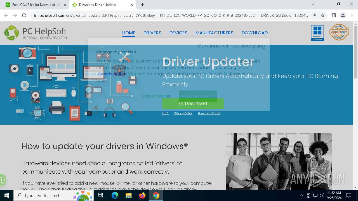The height and width of the screenshot is (201, 358).
Task: Click the AppEsteem trusted badge
Action: (x=339, y=32)
